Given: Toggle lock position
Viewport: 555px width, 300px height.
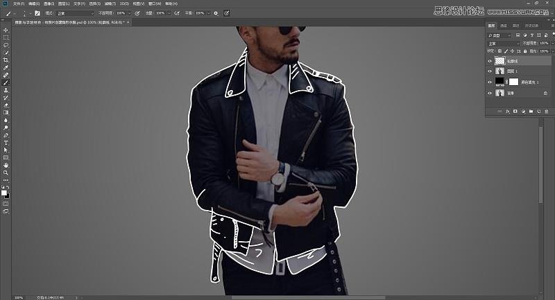Looking at the screenshot, I should pyautogui.click(x=512, y=51).
